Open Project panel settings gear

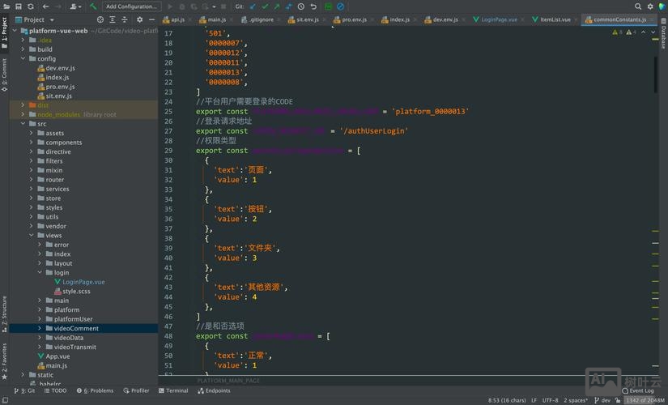[x=139, y=19]
